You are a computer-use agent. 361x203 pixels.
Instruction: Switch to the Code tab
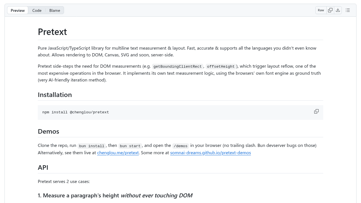(x=37, y=10)
